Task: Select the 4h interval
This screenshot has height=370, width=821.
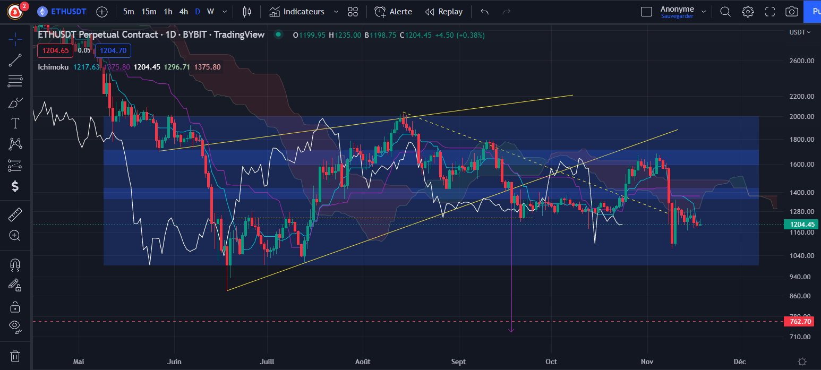Action: point(184,11)
